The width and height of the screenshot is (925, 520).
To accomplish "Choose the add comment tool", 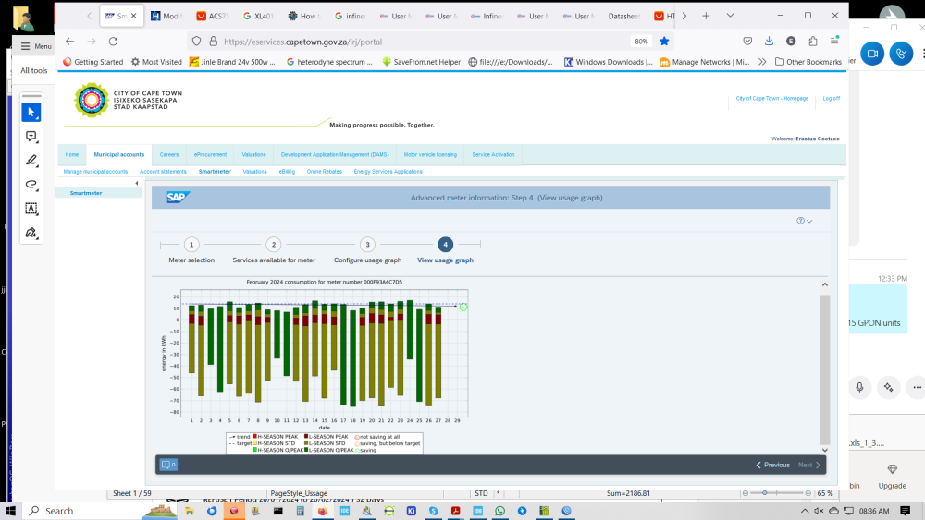I will point(31,137).
